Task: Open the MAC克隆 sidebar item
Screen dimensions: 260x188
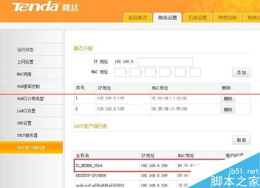Action: (31, 74)
